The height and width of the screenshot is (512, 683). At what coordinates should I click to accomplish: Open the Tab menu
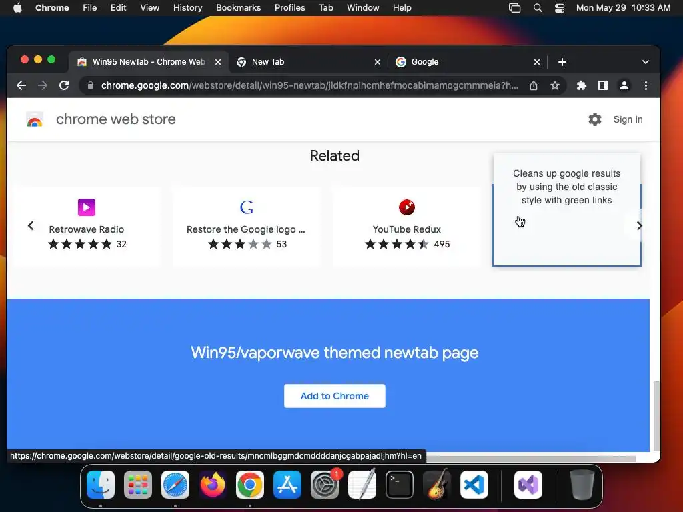tap(325, 8)
